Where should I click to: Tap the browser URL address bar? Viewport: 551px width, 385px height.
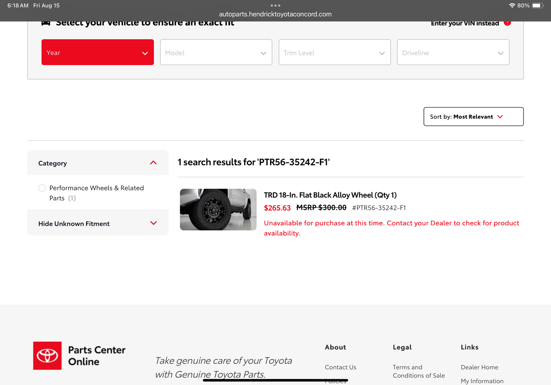275,14
